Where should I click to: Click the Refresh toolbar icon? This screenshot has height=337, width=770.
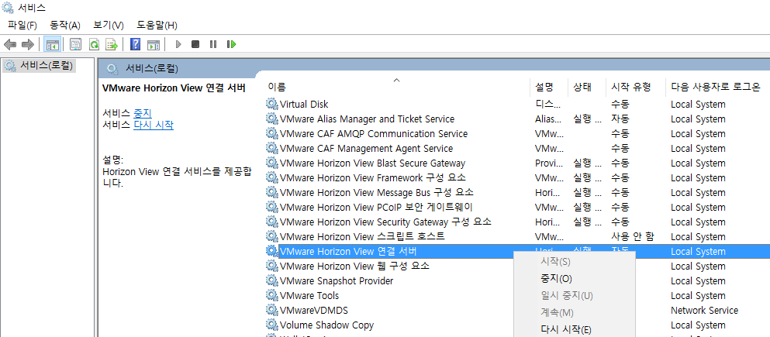94,44
